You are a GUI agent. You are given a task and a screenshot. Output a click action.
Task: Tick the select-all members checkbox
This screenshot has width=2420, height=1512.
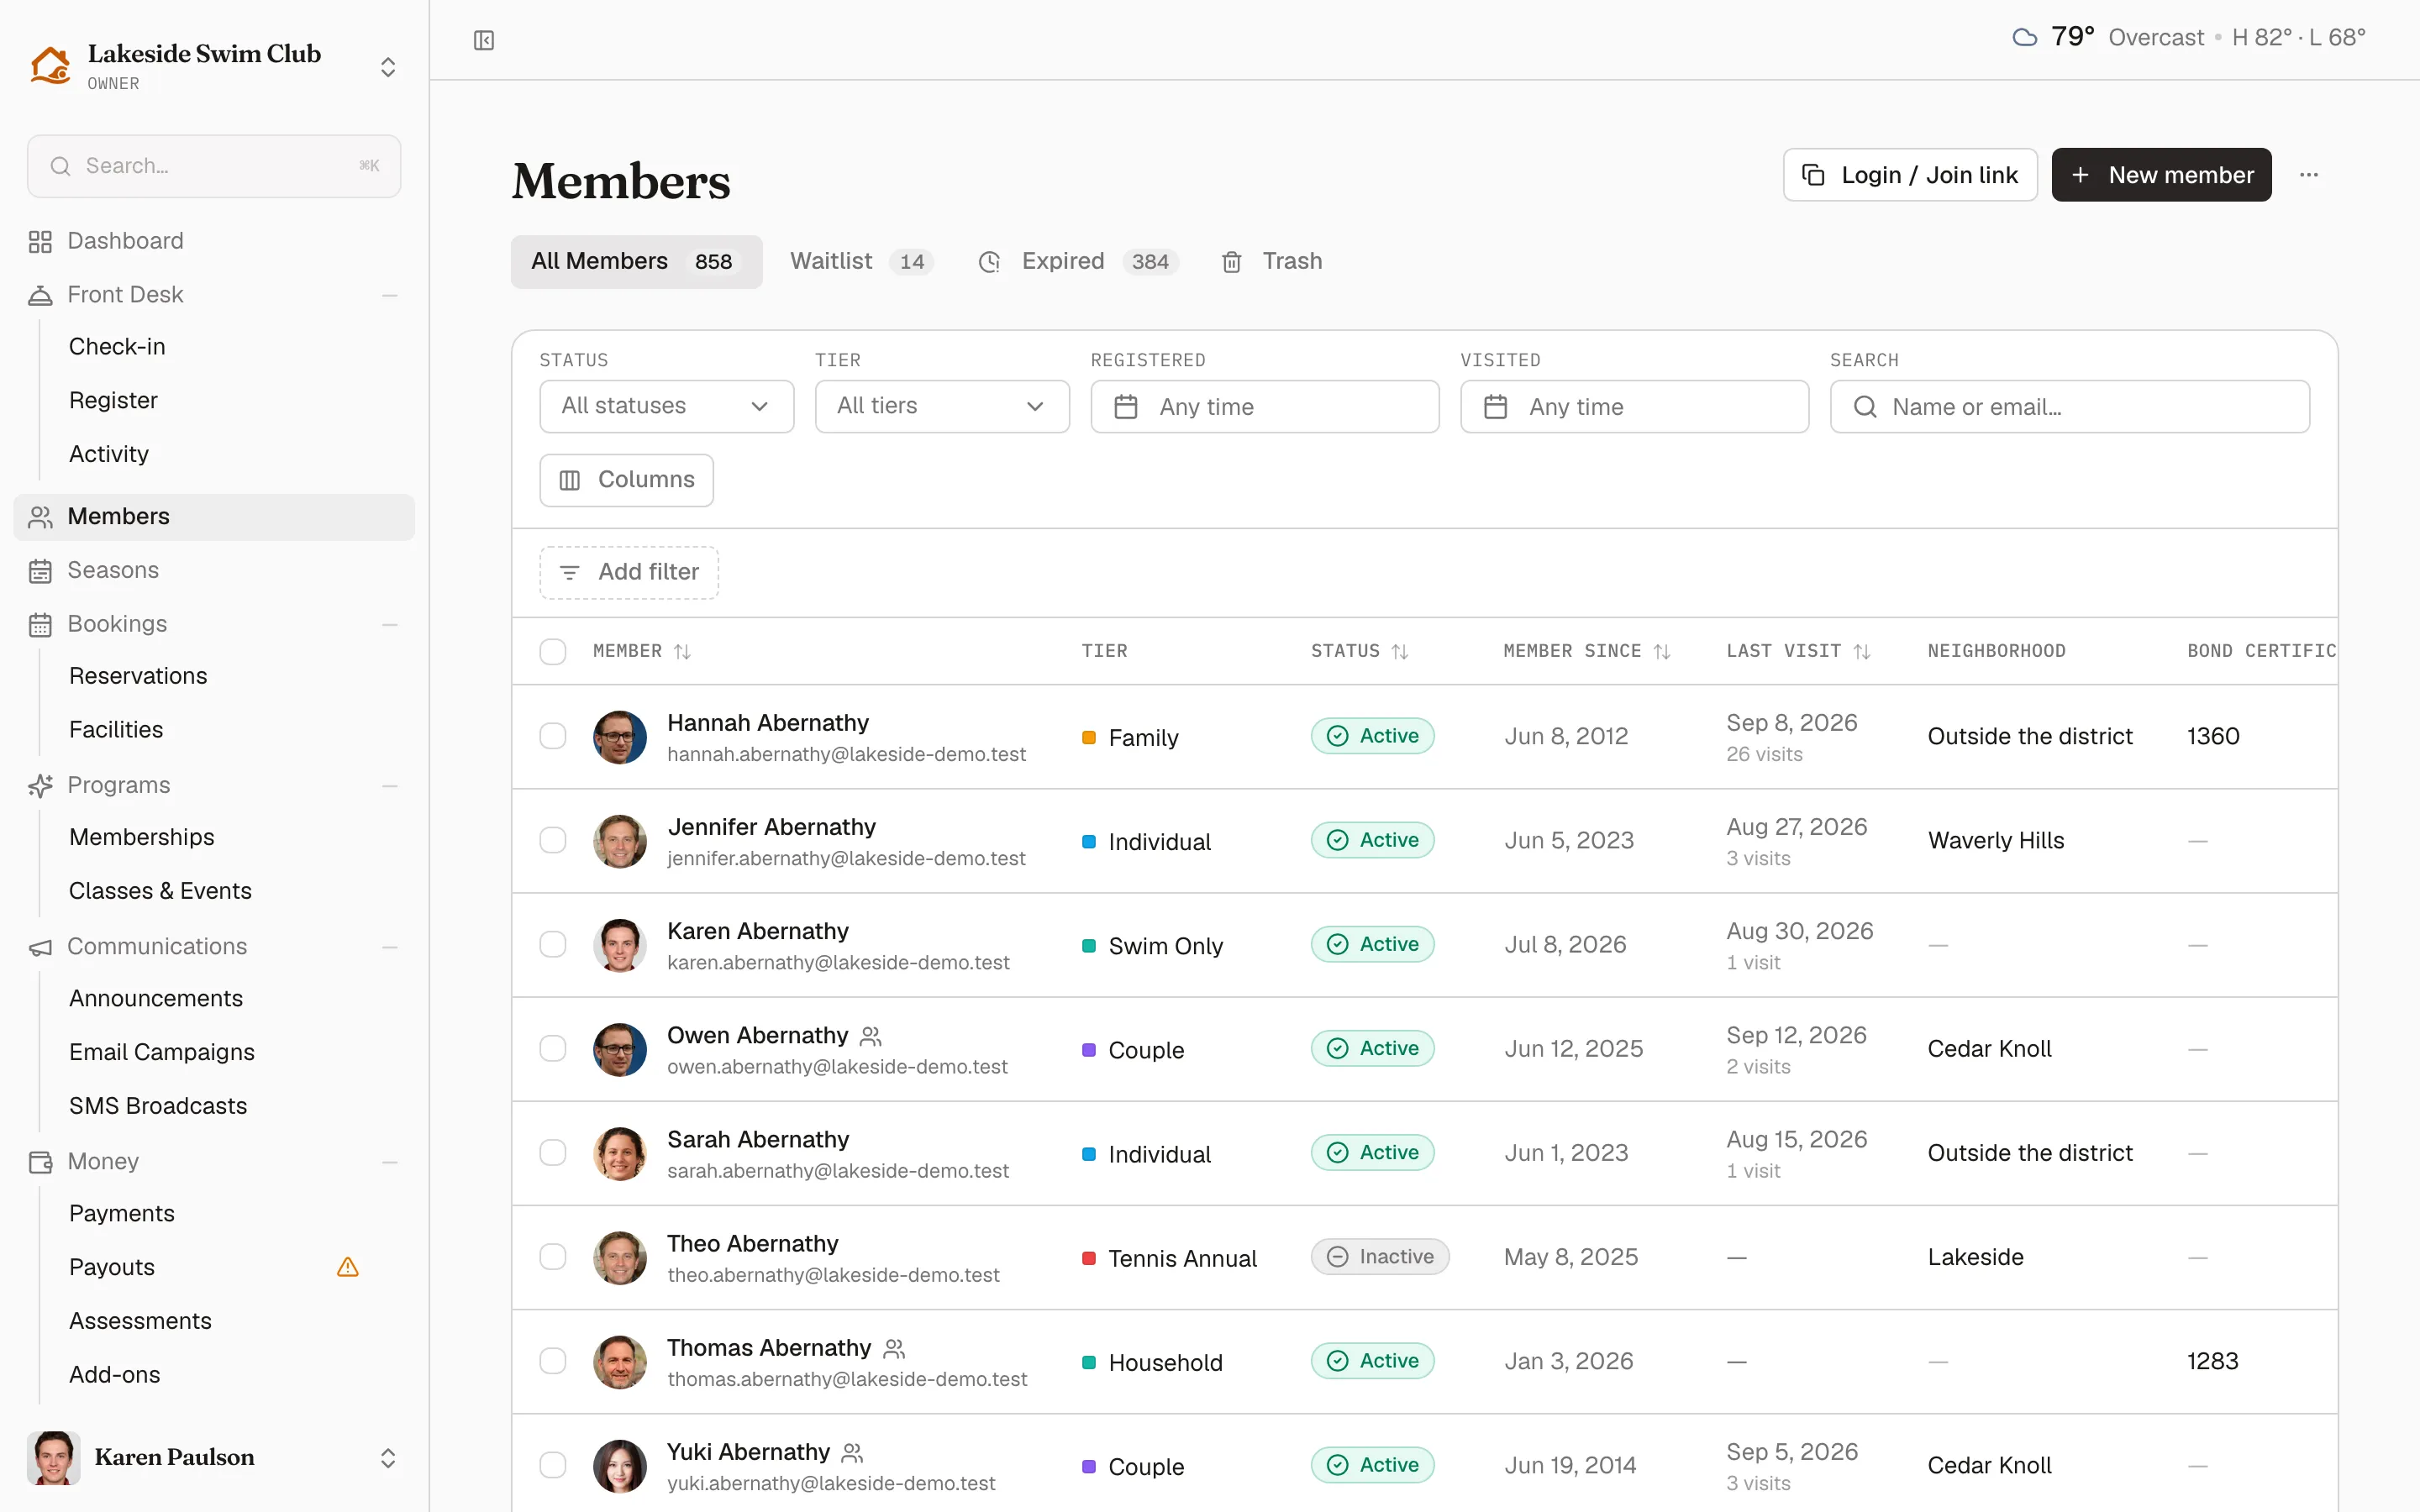pyautogui.click(x=553, y=651)
